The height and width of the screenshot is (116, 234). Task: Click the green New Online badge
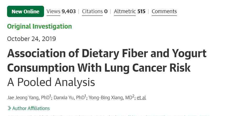tap(25, 11)
